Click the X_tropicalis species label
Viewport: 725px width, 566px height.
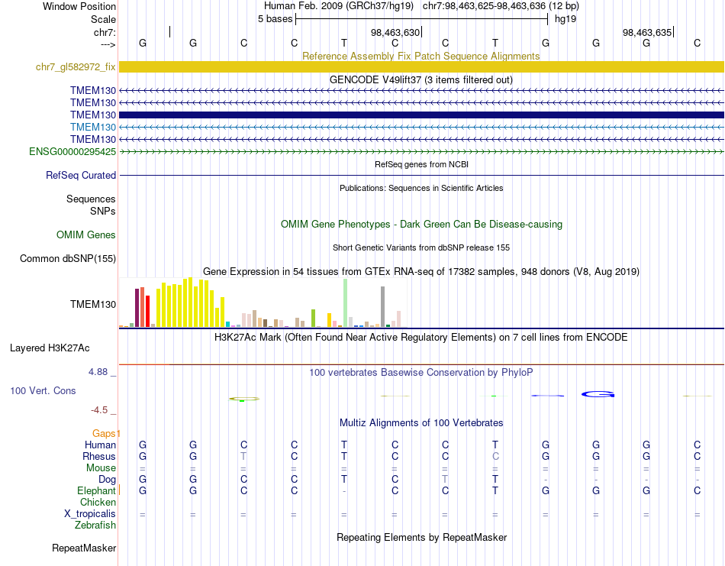point(90,514)
